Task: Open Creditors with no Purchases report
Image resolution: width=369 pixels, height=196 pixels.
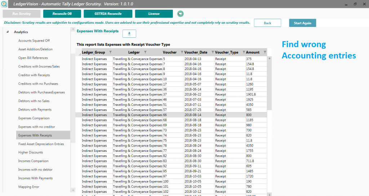Action: click(38, 84)
